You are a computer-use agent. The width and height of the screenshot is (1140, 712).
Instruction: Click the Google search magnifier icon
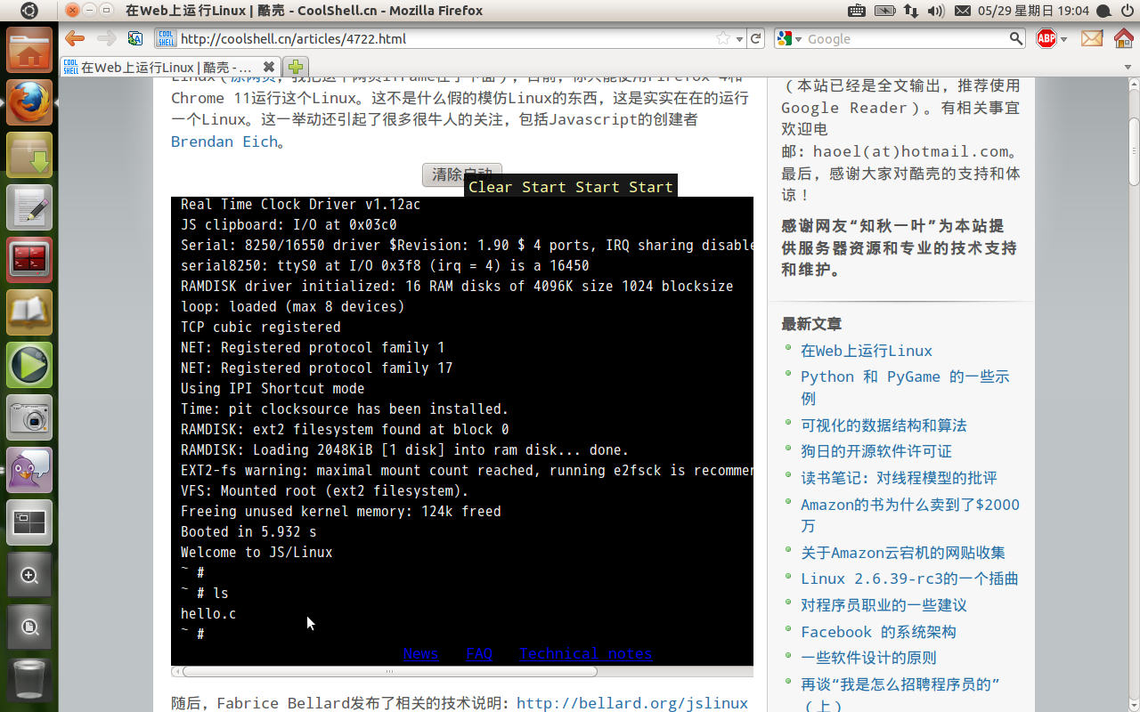point(1016,38)
